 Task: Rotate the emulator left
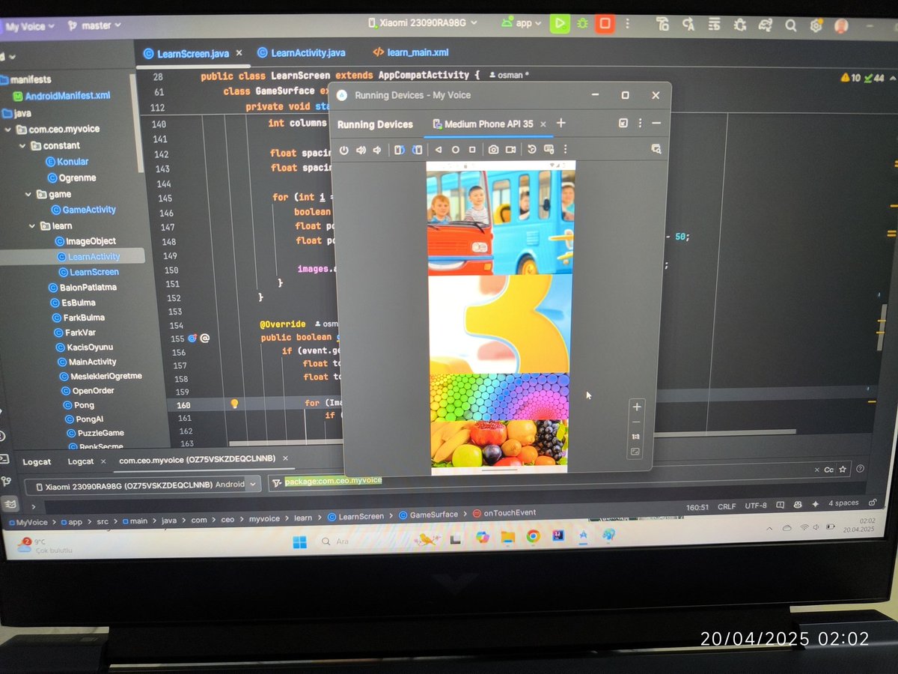tap(400, 150)
